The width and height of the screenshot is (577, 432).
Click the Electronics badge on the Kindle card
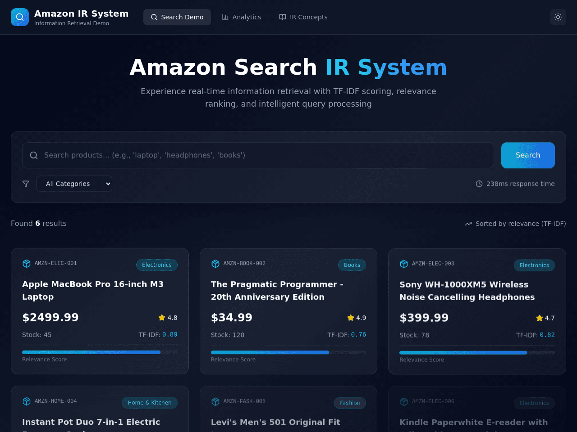(534, 403)
